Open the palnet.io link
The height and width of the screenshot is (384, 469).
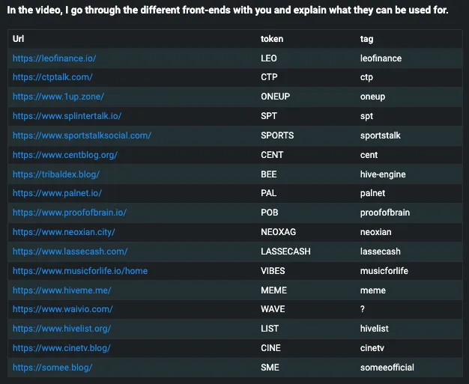(x=57, y=193)
